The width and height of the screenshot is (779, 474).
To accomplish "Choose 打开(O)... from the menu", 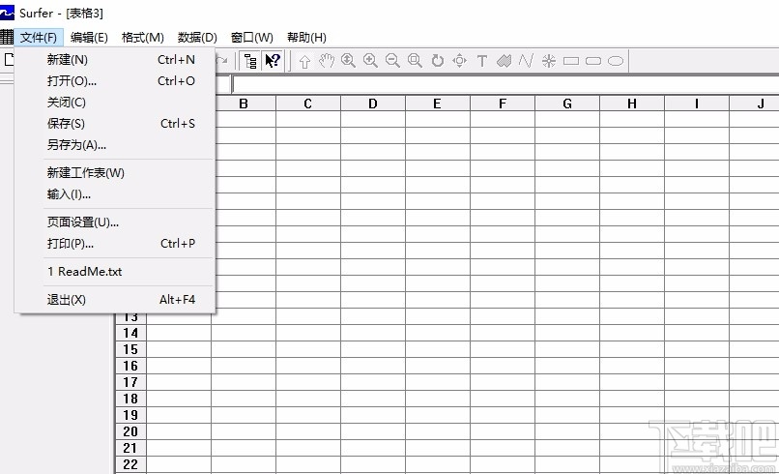I will click(x=115, y=81).
